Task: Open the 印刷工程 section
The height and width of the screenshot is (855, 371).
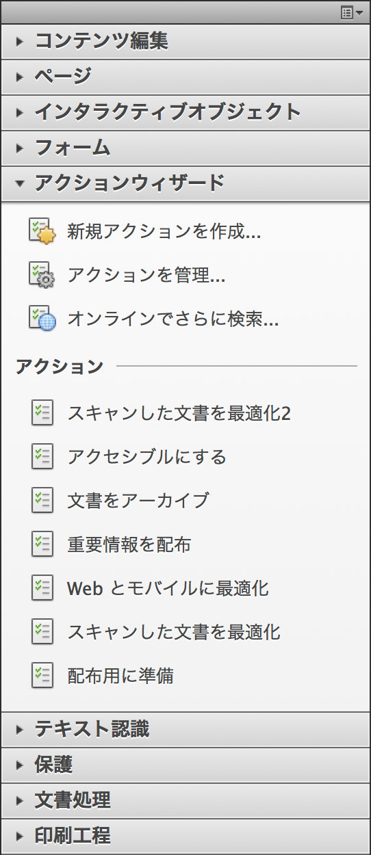Action: pyautogui.click(x=186, y=836)
